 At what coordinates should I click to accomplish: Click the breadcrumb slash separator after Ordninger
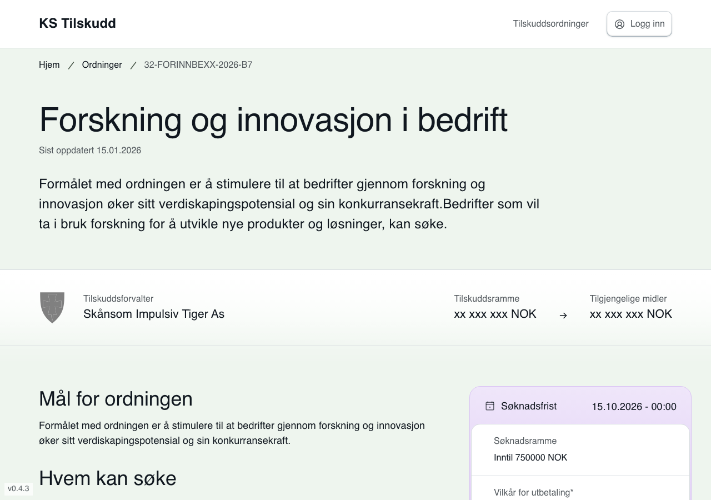(x=133, y=65)
